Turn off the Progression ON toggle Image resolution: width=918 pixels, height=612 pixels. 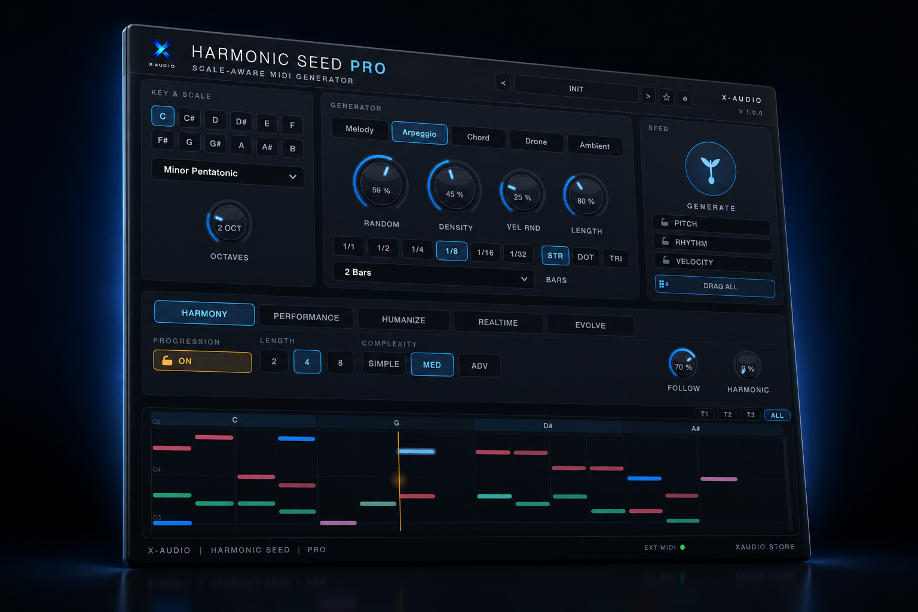point(203,361)
